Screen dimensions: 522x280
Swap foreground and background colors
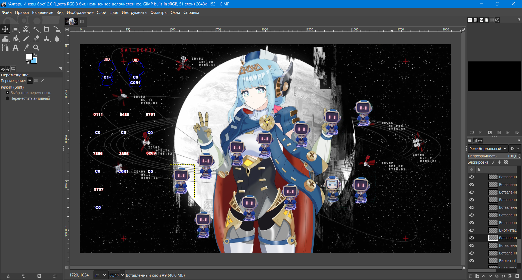tap(35, 55)
